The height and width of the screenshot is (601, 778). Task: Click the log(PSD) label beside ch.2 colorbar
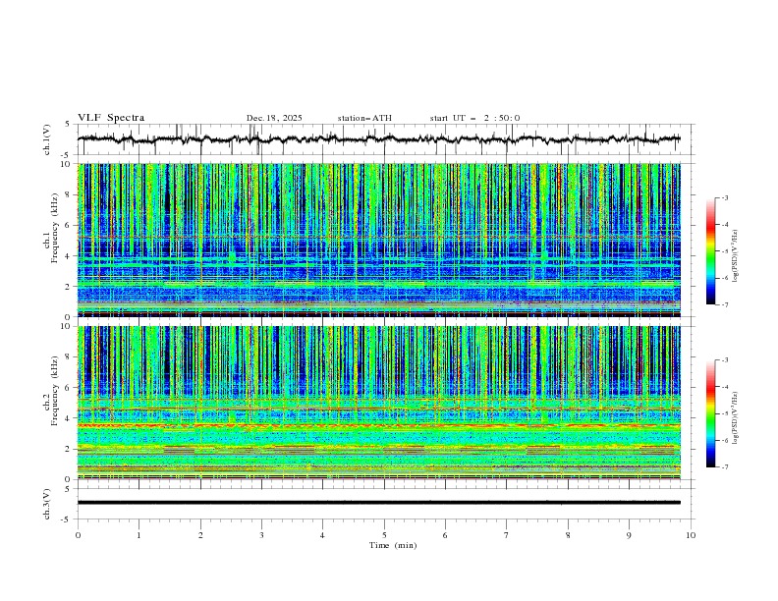coord(735,418)
